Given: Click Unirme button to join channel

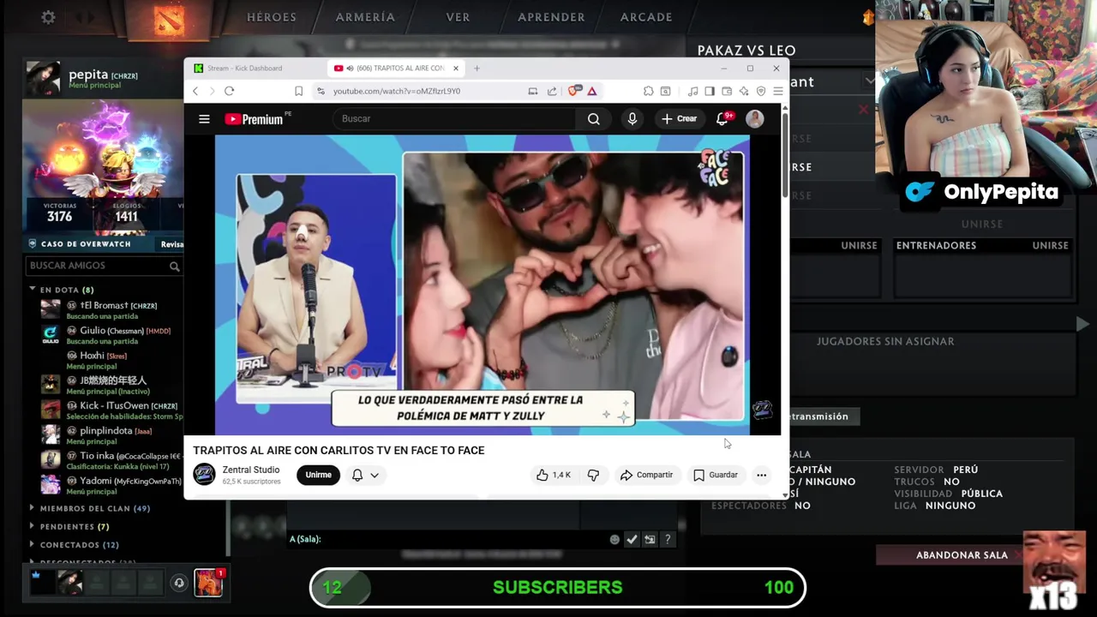Looking at the screenshot, I should [318, 475].
